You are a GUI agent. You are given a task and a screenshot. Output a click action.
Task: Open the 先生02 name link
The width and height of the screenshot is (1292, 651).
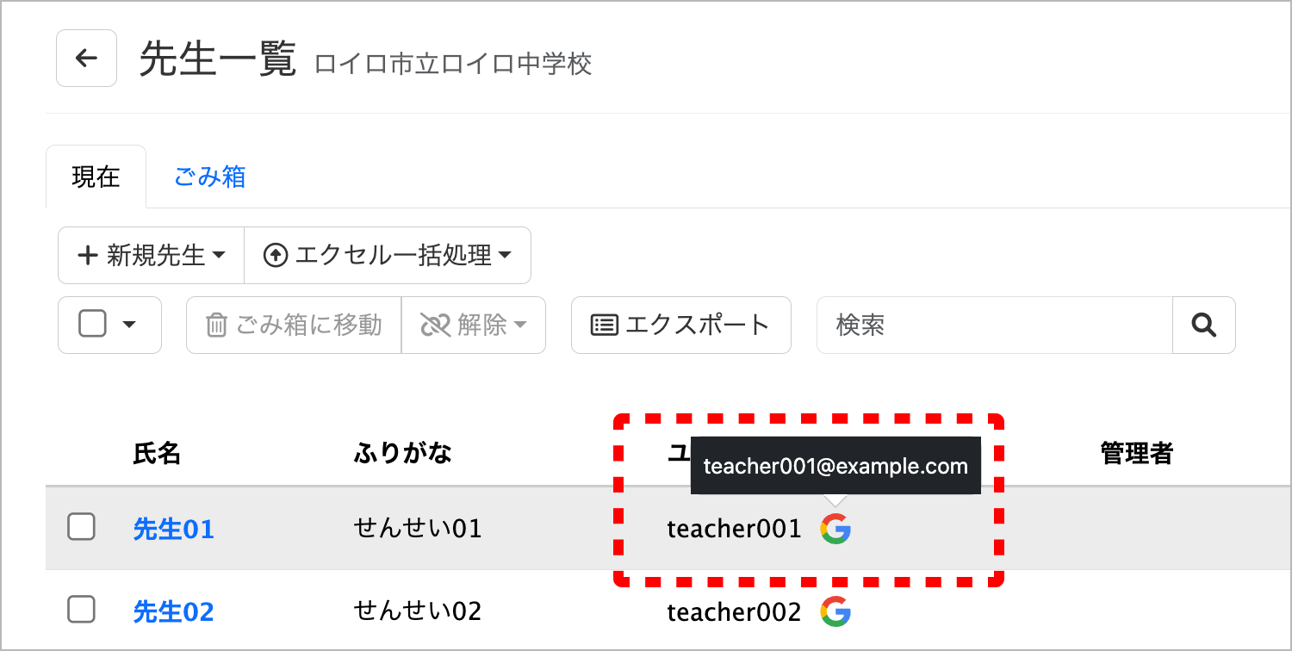coord(173,611)
